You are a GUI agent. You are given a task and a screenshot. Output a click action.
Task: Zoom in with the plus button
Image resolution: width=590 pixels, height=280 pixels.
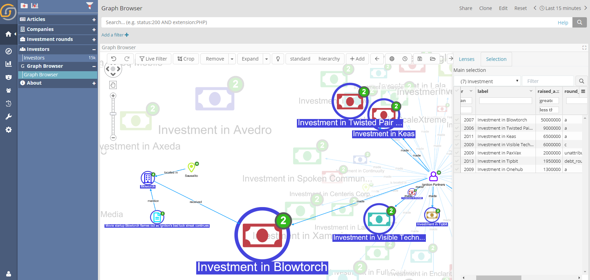pyautogui.click(x=113, y=96)
